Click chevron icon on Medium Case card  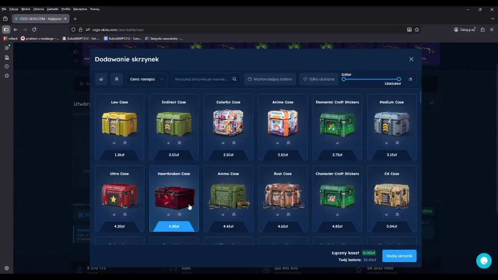click(x=397, y=143)
